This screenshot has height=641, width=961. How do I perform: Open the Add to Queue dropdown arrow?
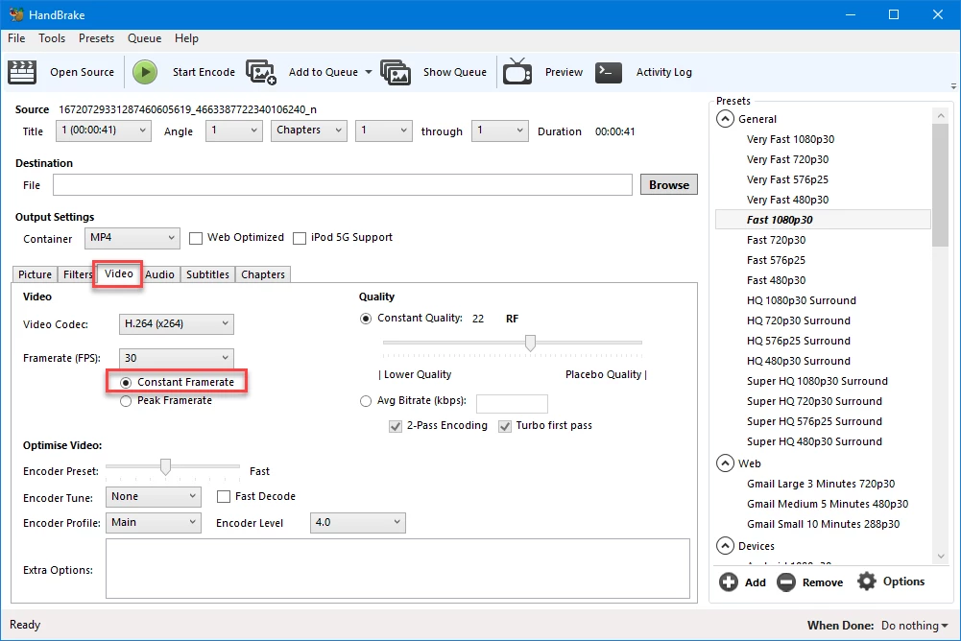point(369,72)
